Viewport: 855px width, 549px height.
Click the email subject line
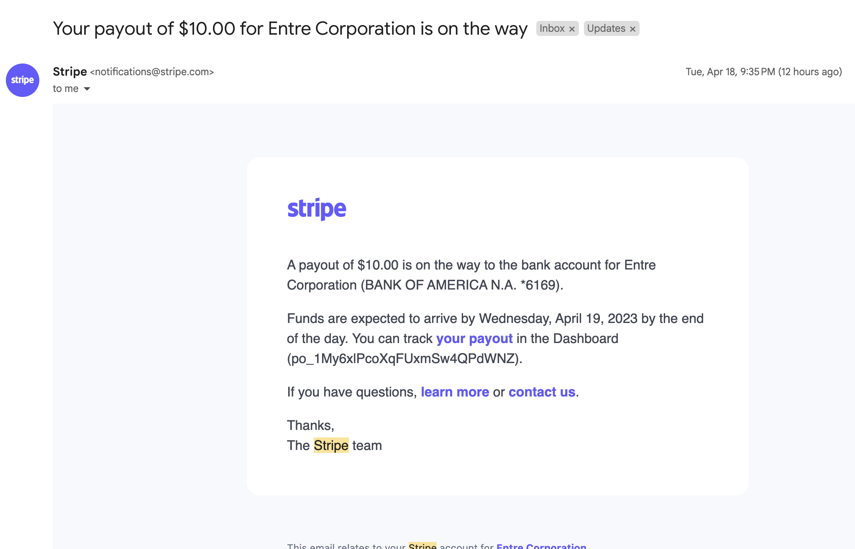point(290,28)
